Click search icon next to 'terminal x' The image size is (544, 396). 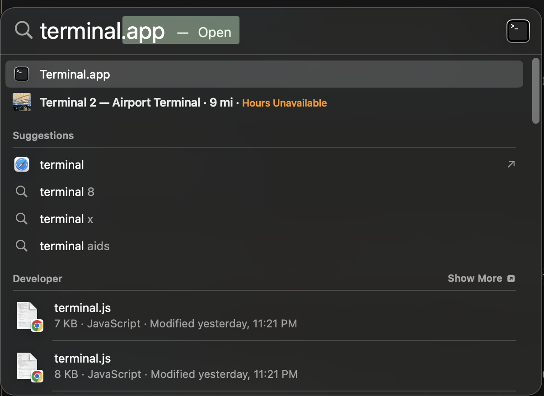[22, 219]
